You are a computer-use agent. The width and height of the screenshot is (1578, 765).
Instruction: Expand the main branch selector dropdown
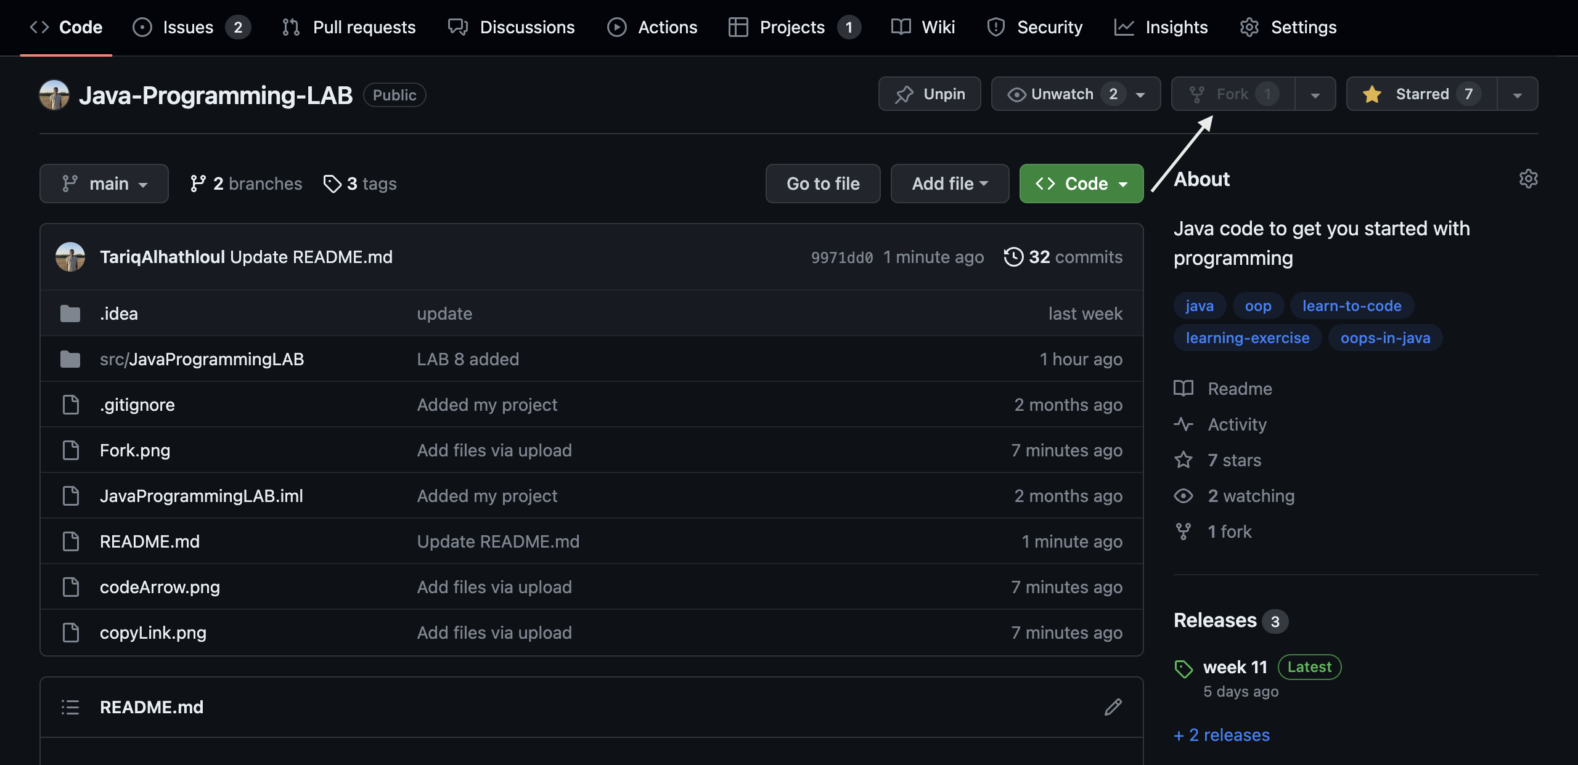tap(104, 184)
